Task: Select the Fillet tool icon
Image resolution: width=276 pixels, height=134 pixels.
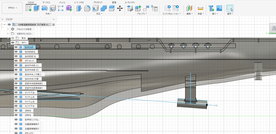Action: coord(88,8)
